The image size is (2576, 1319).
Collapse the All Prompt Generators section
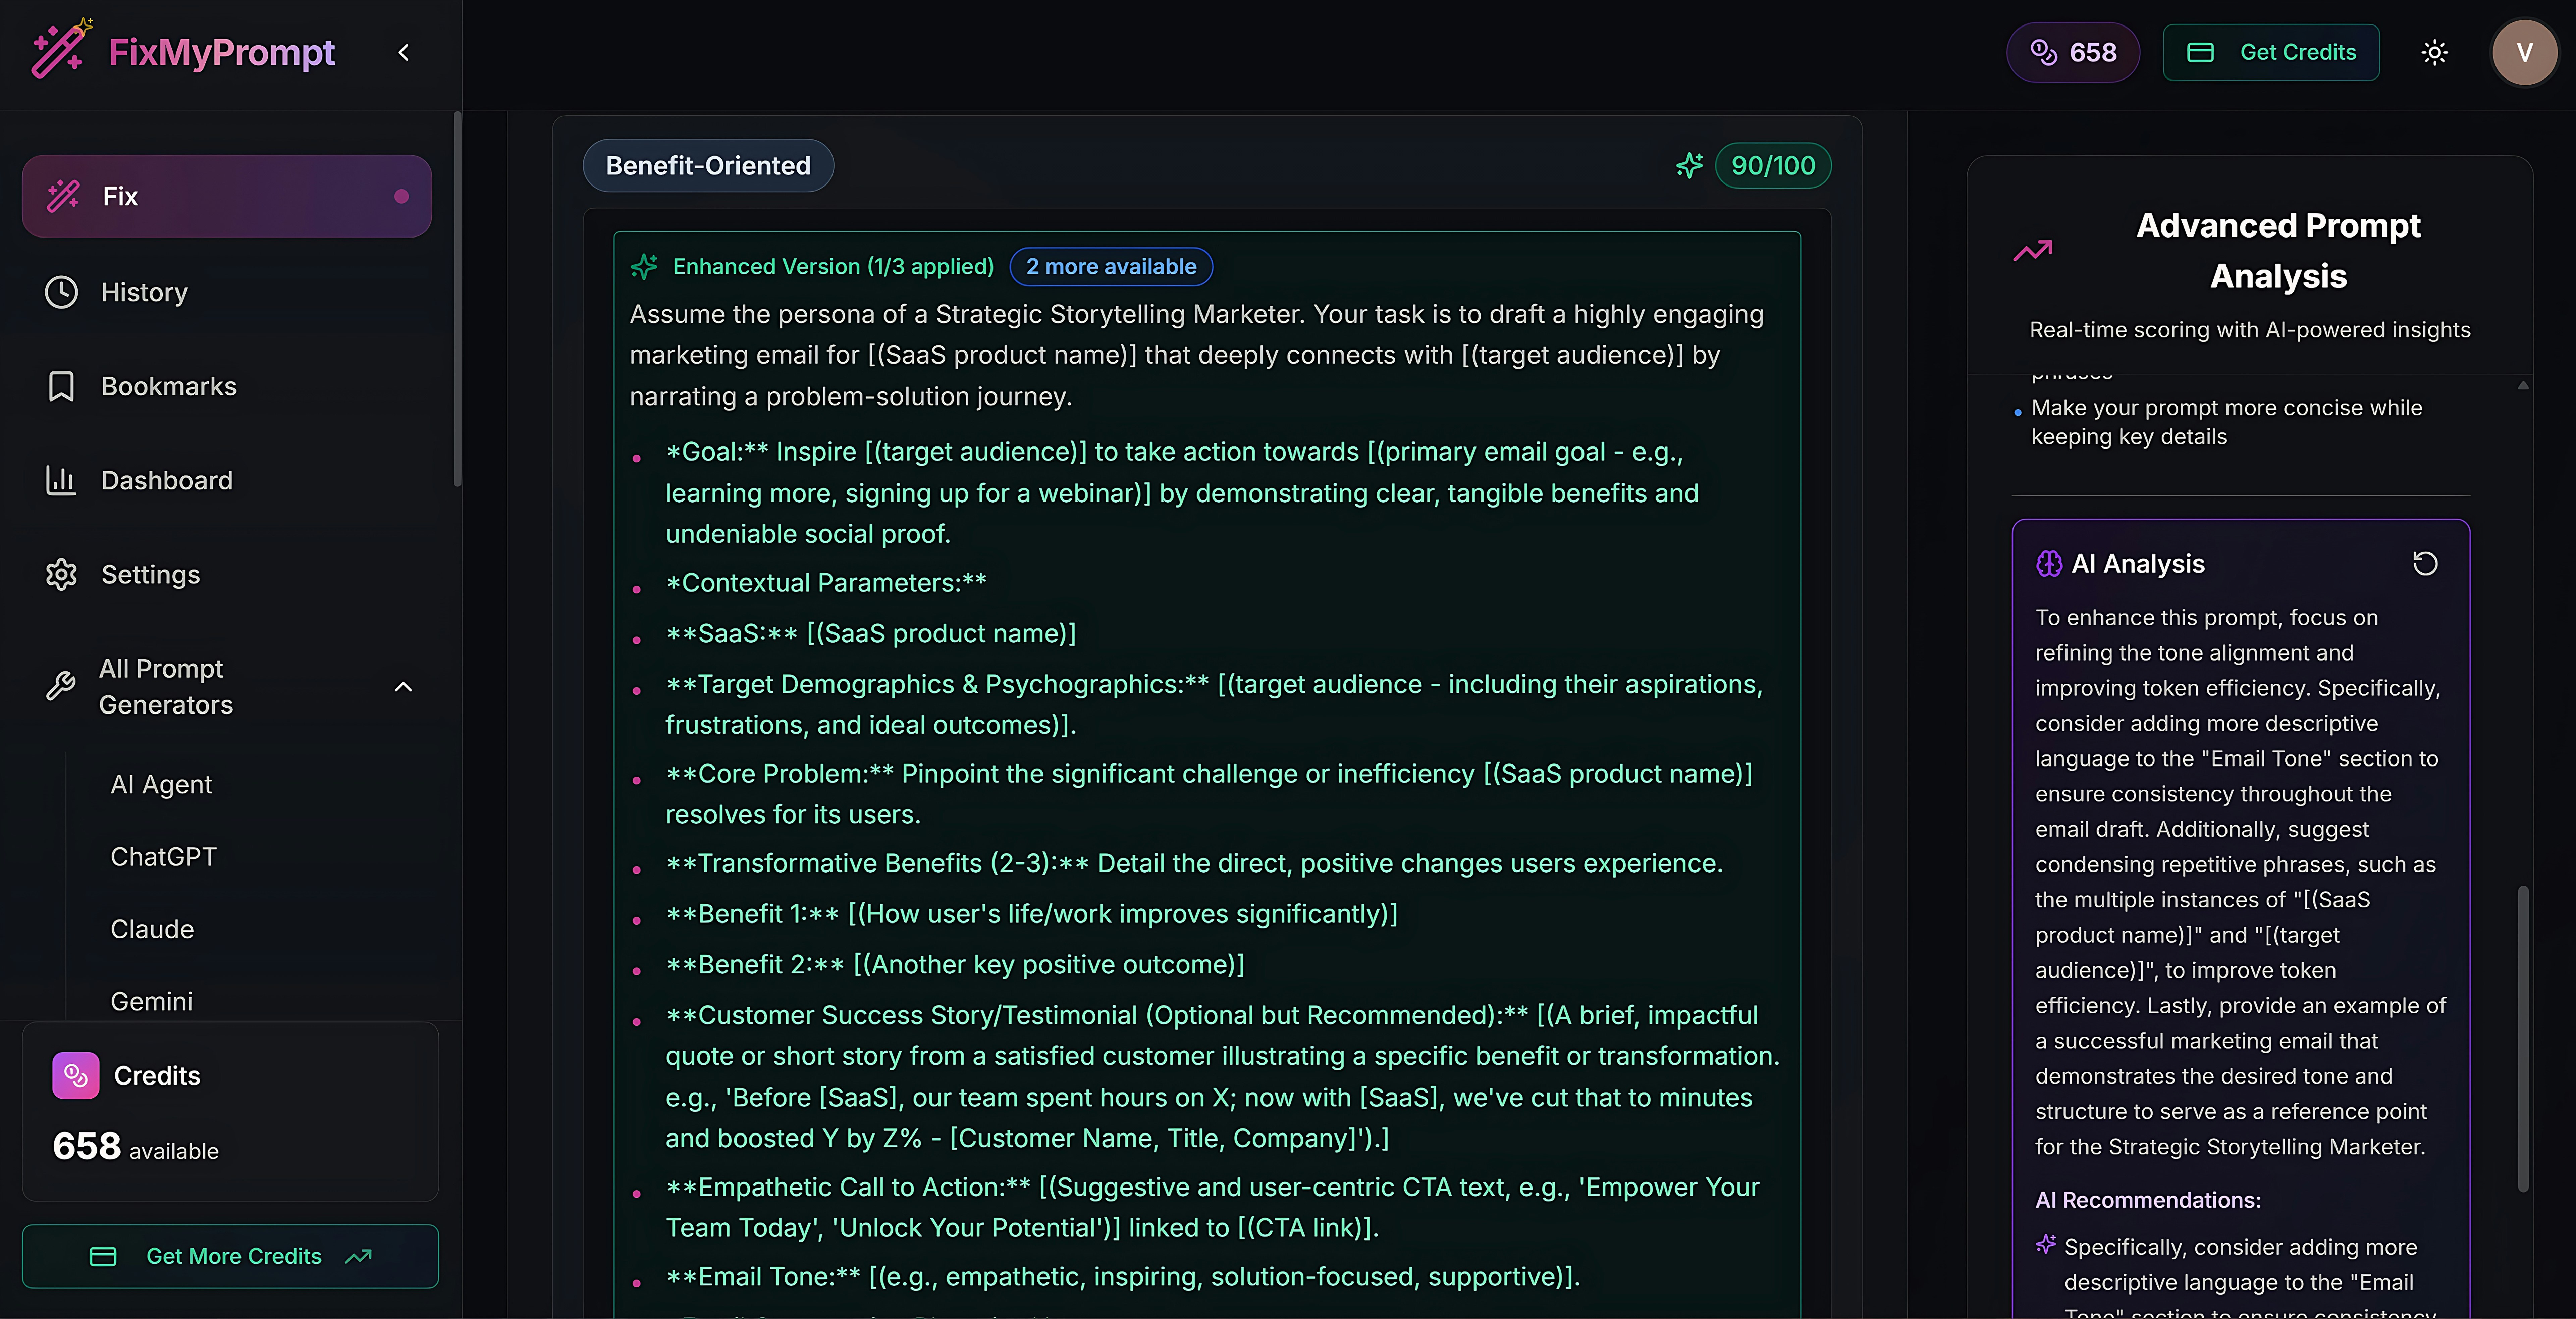[x=403, y=687]
